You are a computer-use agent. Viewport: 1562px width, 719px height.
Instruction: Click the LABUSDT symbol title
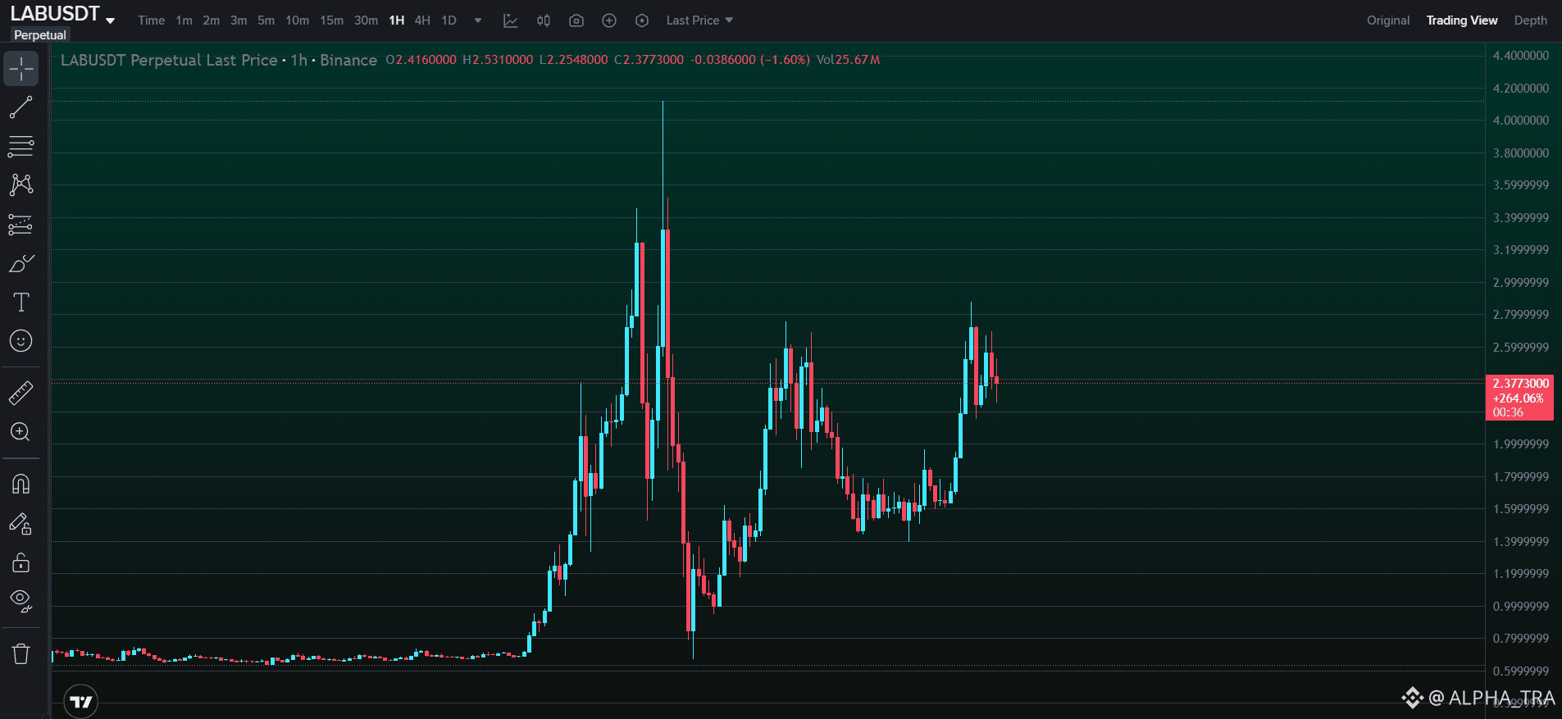click(x=55, y=14)
